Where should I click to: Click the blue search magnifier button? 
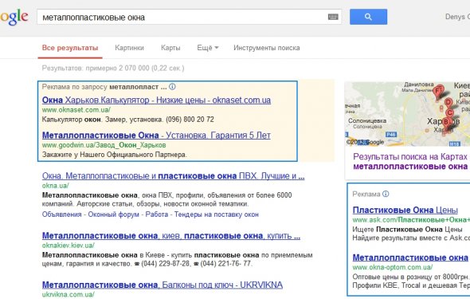click(368, 17)
